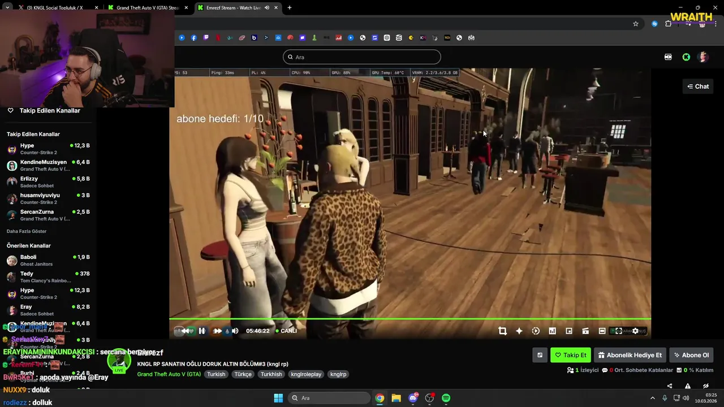Show hidden system tray icons
Image resolution: width=724 pixels, height=407 pixels.
pyautogui.click(x=652, y=398)
